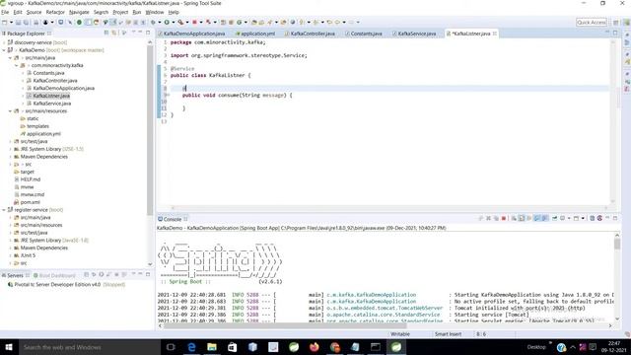
Task: Switch to KafkaController.java editor tab
Action: pyautogui.click(x=313, y=34)
